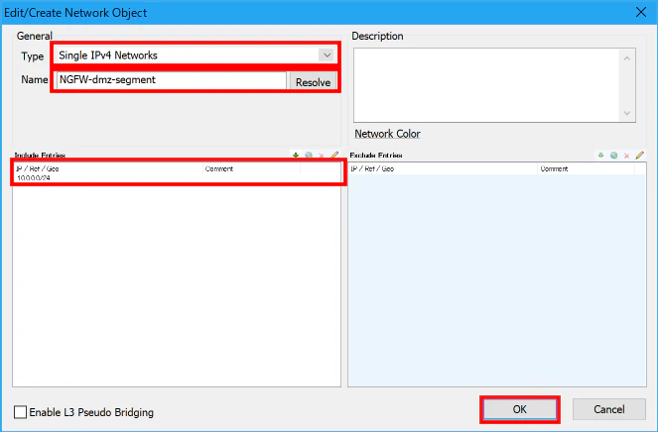Viewport: 658px width, 432px height.
Task: Open geo globe for Exclude Entries
Action: (614, 156)
